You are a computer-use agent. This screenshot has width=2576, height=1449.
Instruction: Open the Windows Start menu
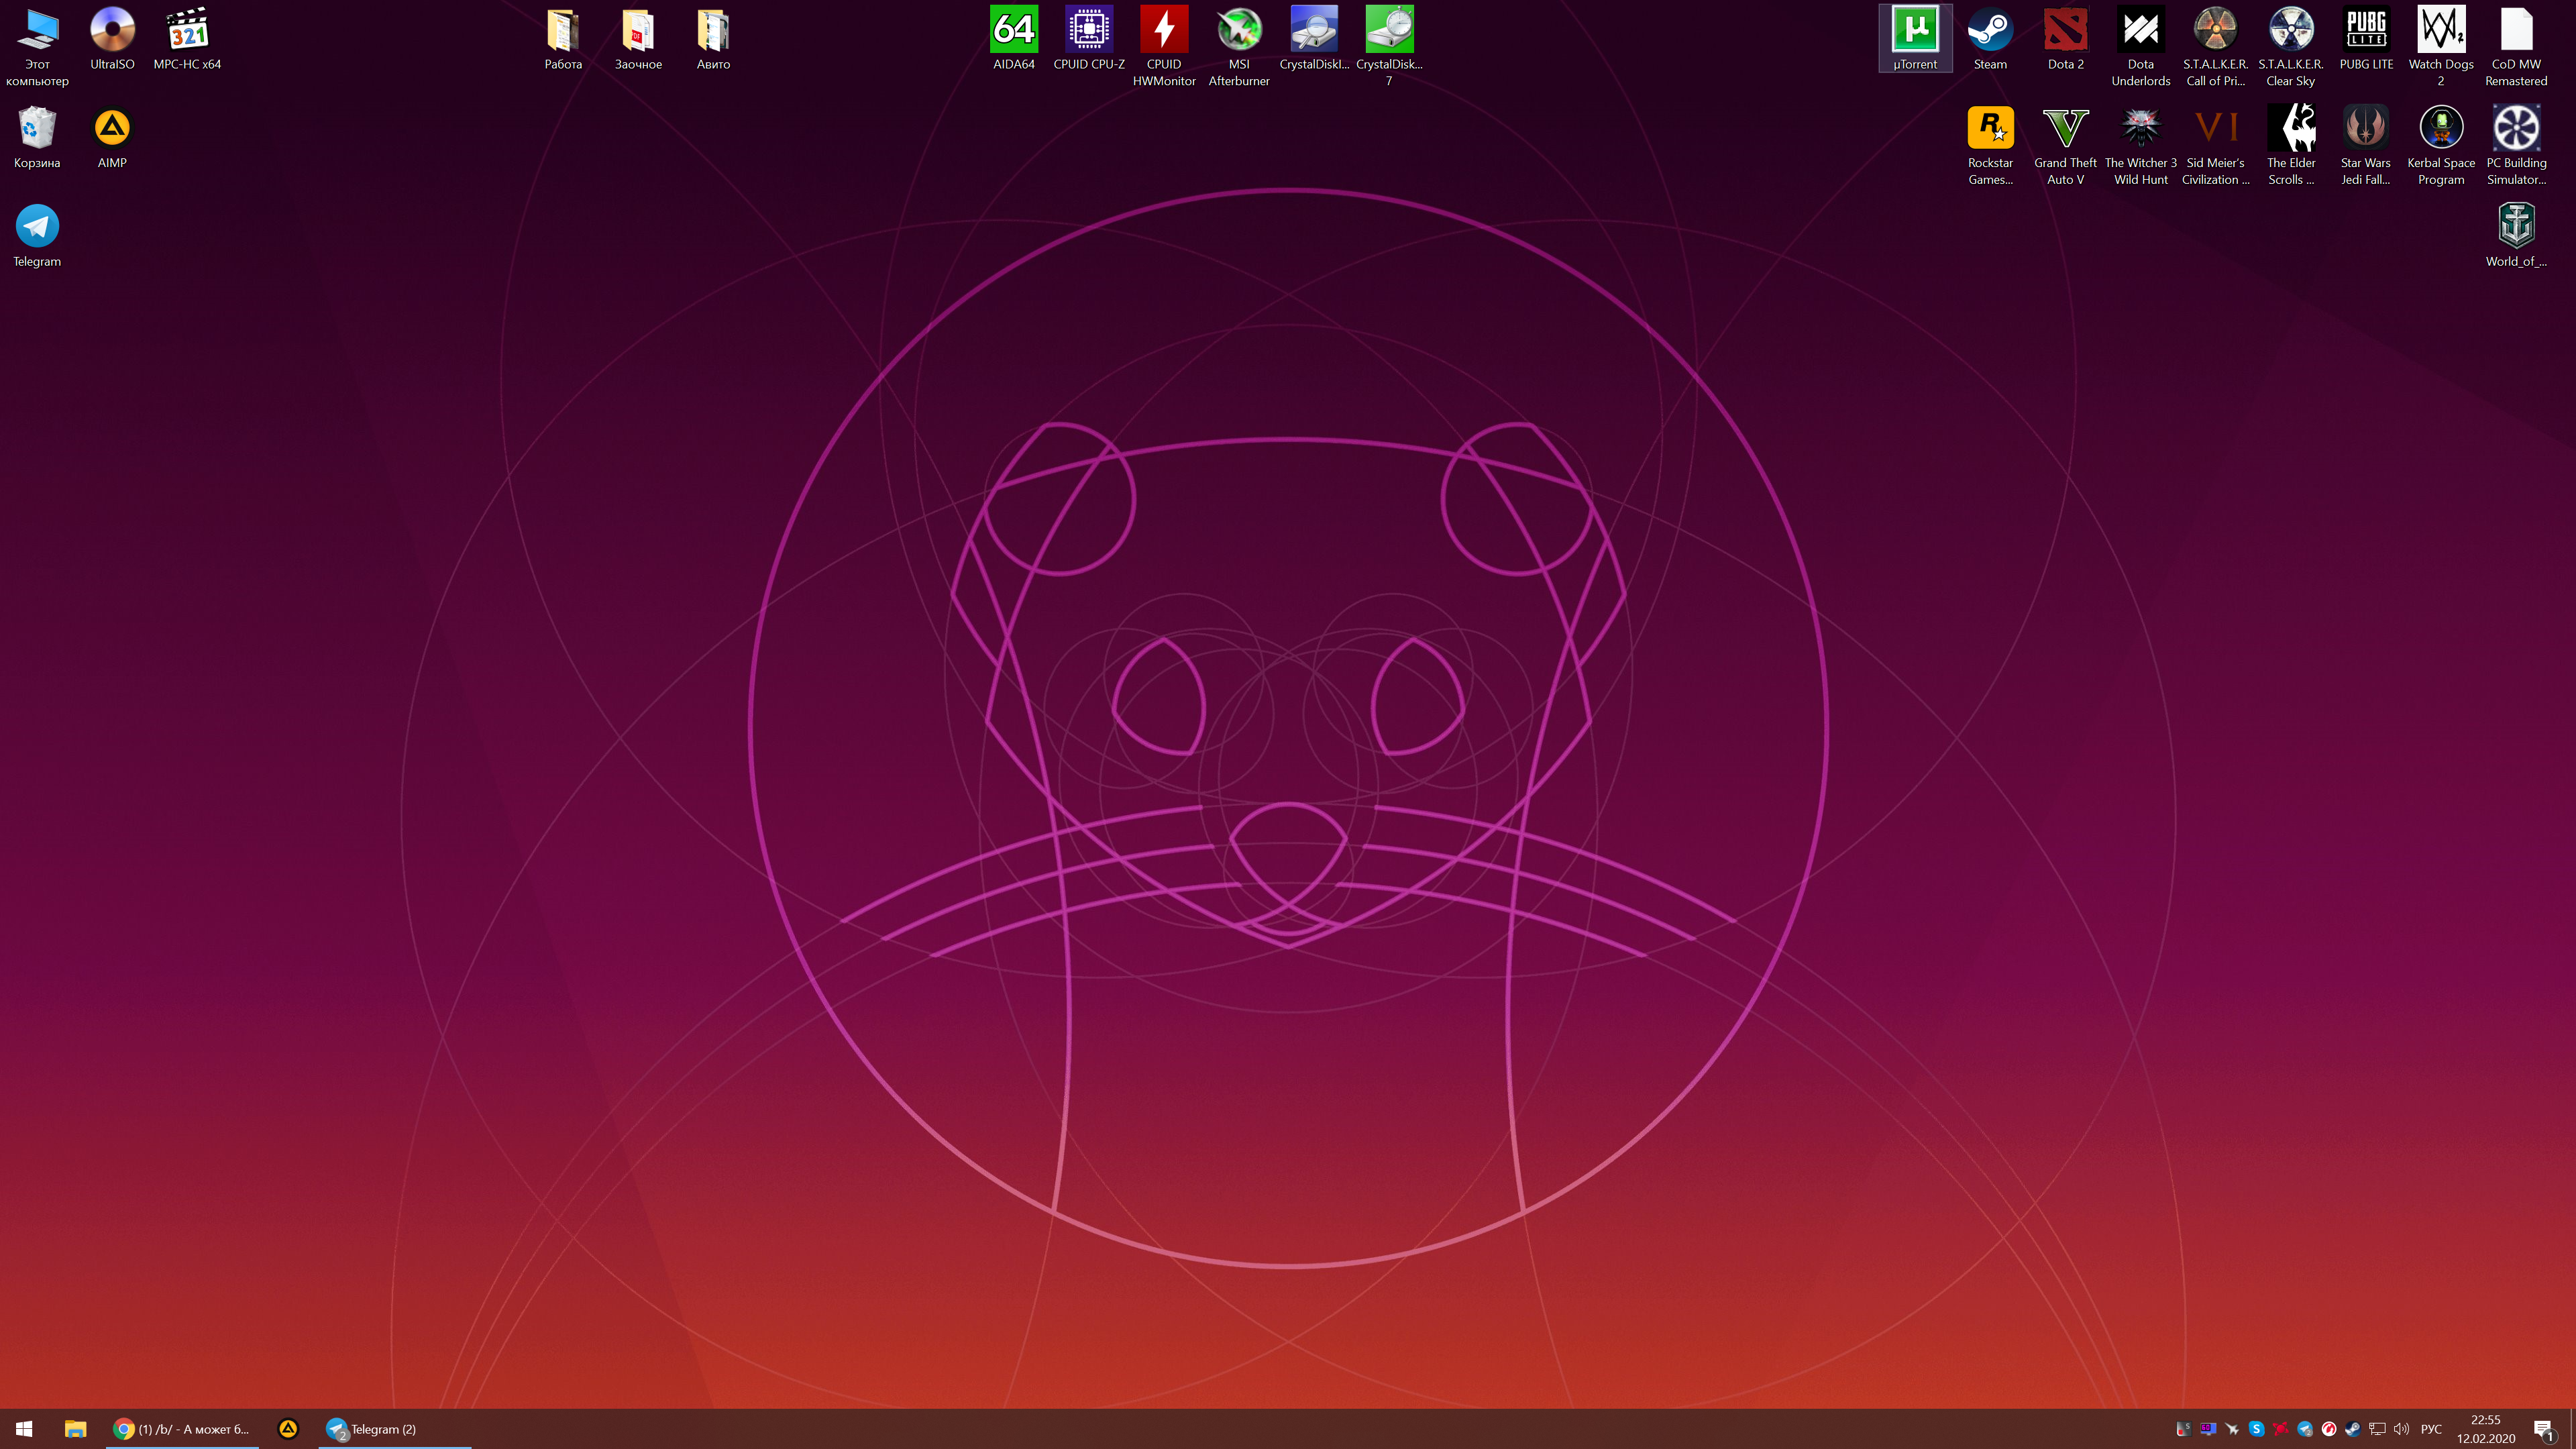click(24, 1429)
